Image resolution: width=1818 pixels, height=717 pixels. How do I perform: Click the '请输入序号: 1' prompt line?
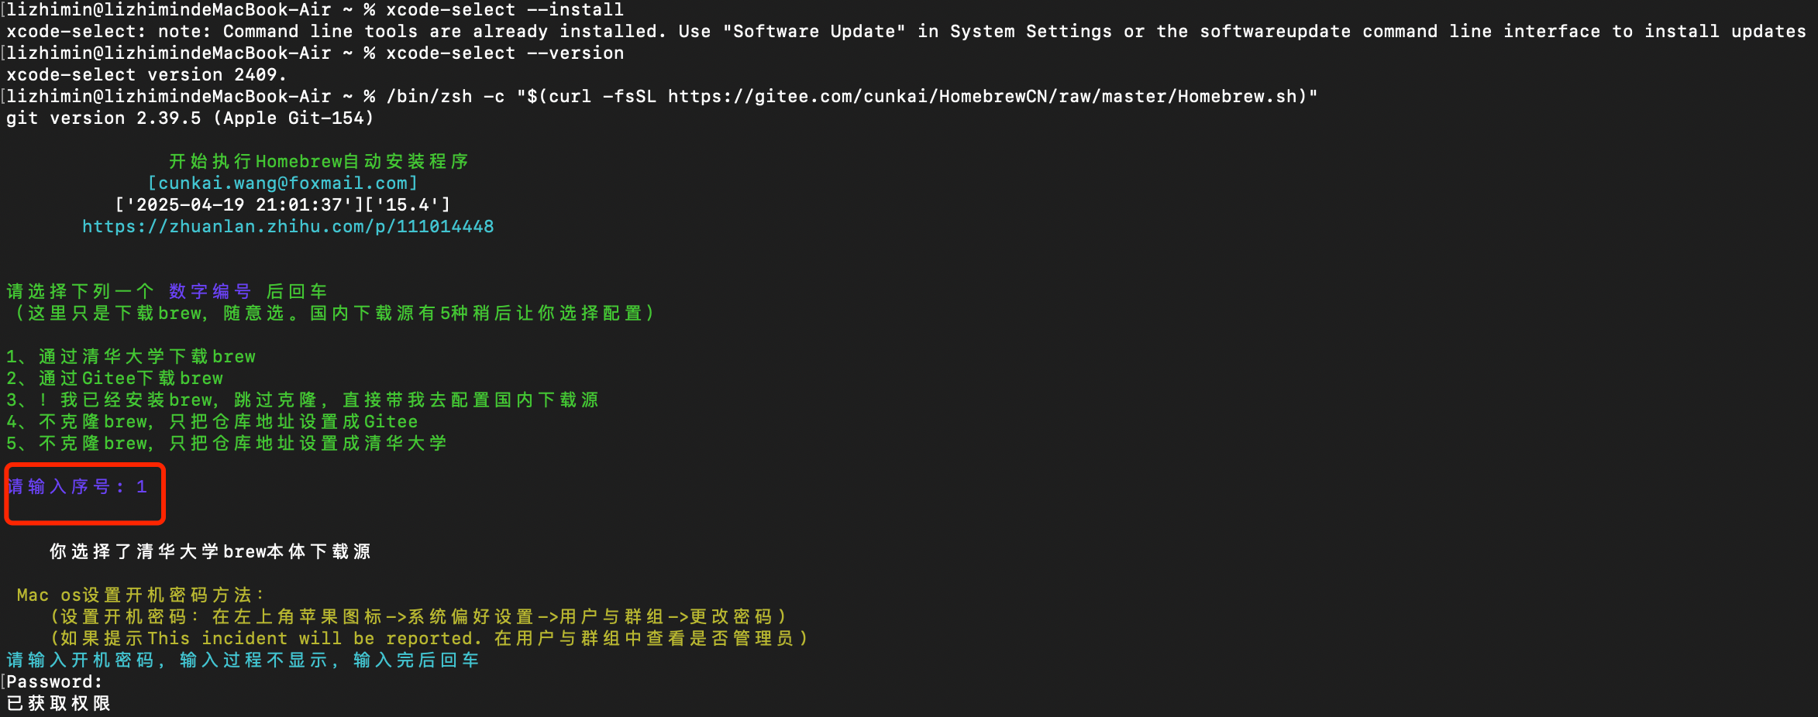[77, 487]
